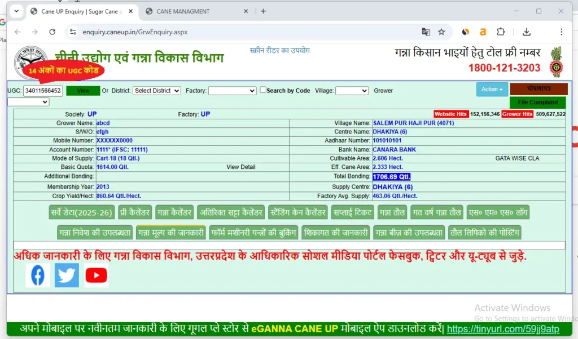
Task: Expand the Action dropdown button
Action: pos(491,89)
